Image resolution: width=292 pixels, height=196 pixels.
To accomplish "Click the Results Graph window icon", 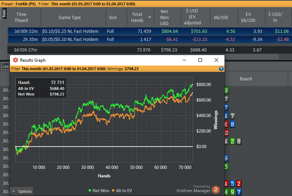I will (15, 60).
